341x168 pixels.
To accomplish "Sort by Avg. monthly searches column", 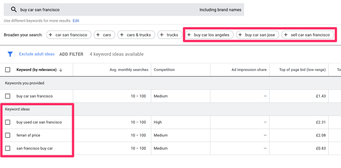I will pos(129,70).
